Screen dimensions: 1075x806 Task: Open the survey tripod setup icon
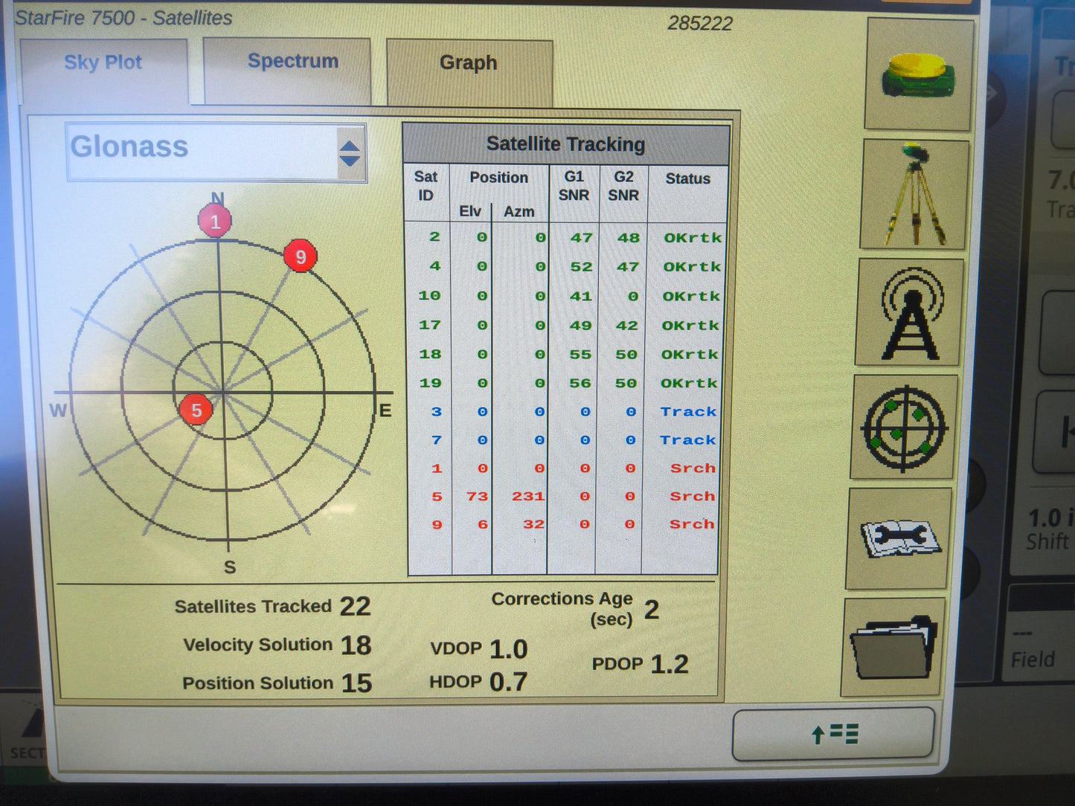[914, 195]
